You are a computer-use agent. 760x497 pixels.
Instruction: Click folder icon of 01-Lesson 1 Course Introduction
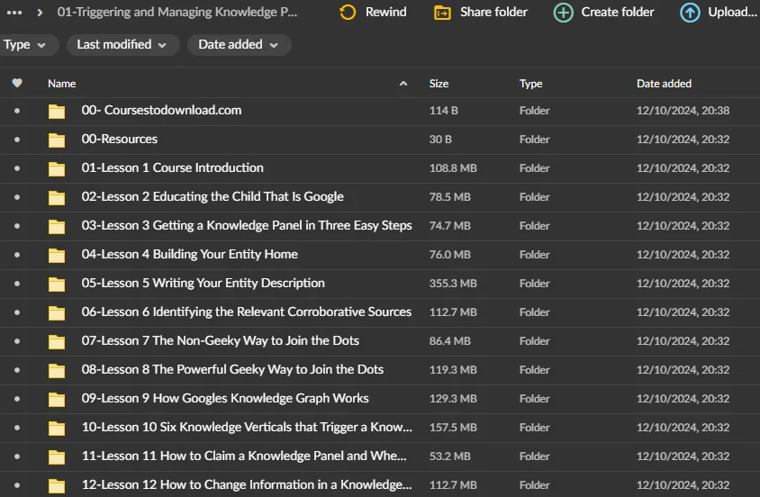tap(57, 168)
